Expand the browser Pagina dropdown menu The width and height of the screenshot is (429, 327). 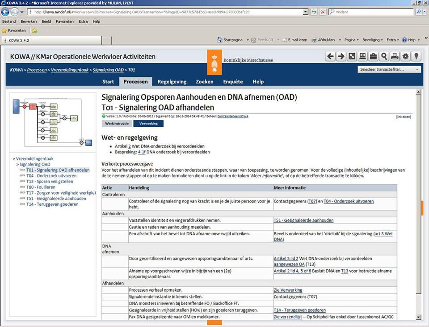pos(352,40)
